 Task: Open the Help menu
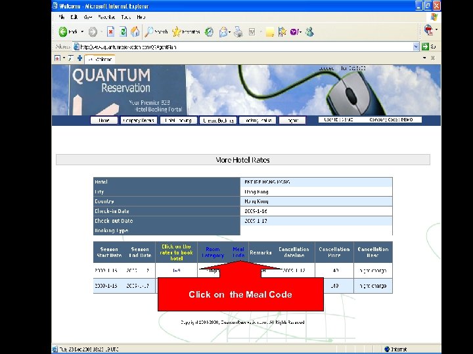point(141,17)
